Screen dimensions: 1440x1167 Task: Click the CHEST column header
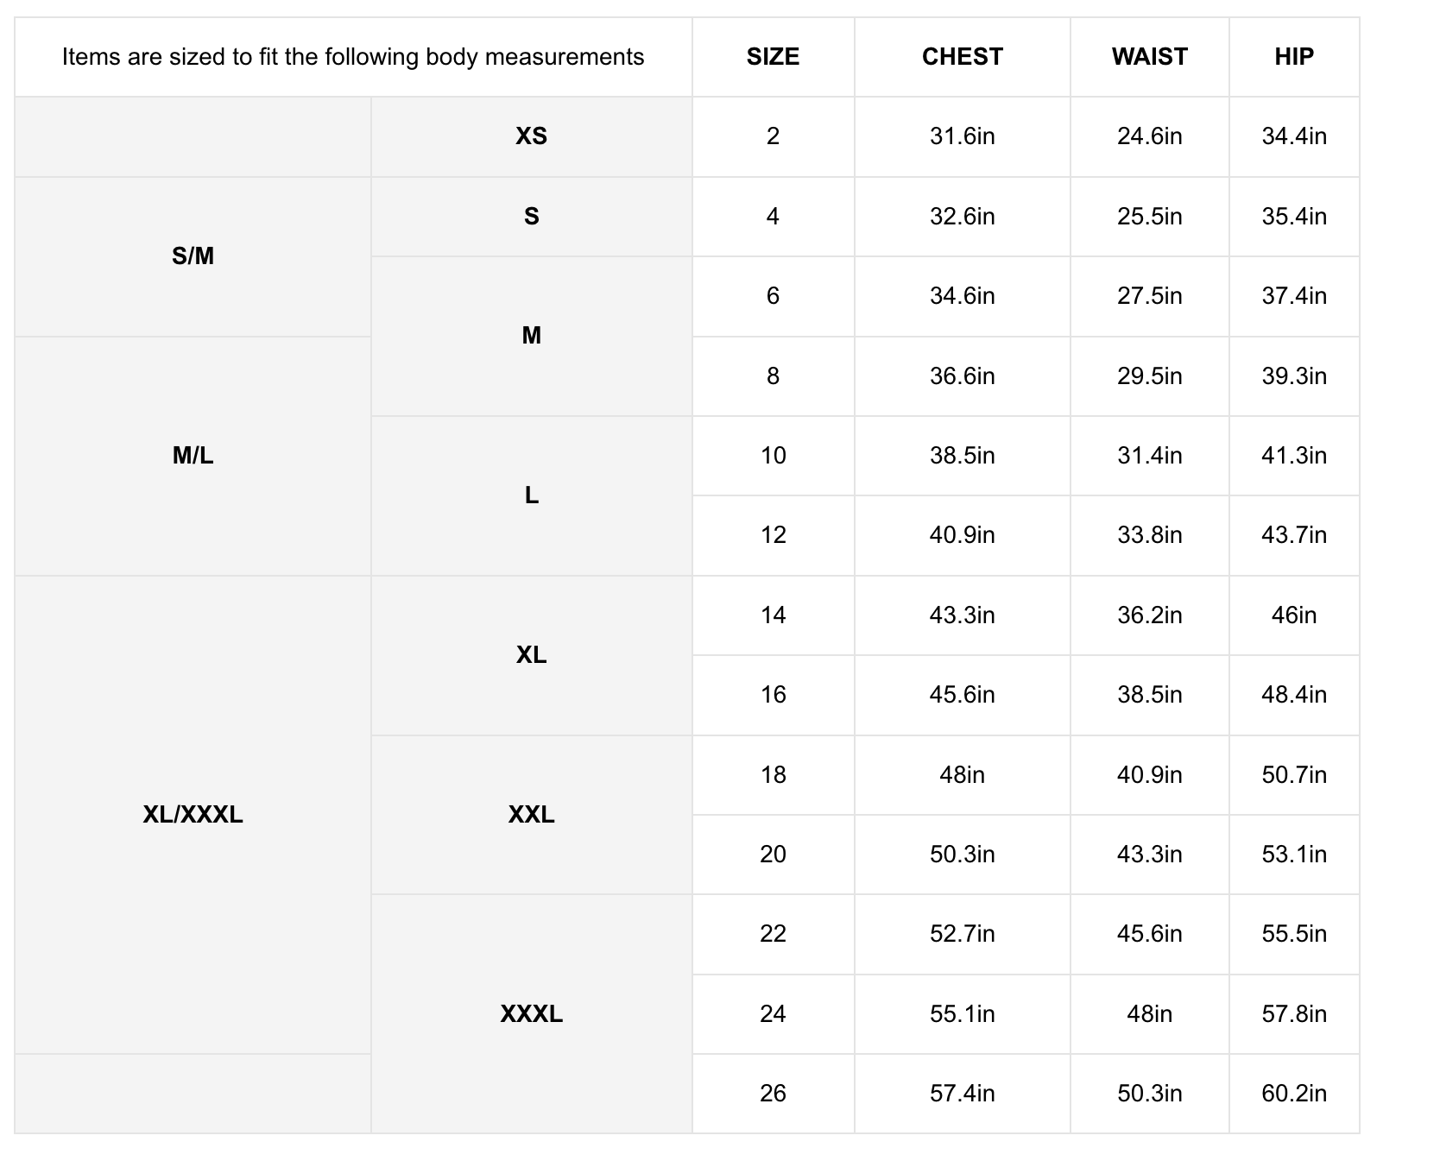click(962, 57)
